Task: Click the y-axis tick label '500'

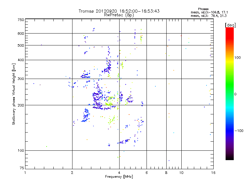Action: pyautogui.click(x=21, y=45)
